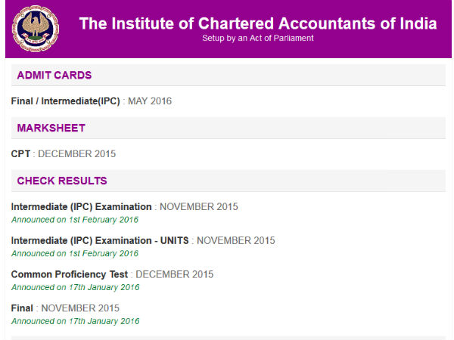This screenshot has height=340, width=454.
Task: Click announcement date under Common Proficiency Test
Action: pyautogui.click(x=75, y=287)
